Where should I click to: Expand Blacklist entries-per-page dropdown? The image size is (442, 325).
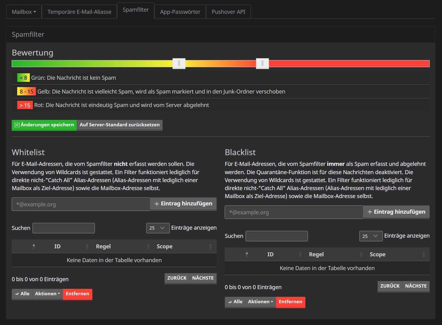(x=371, y=236)
